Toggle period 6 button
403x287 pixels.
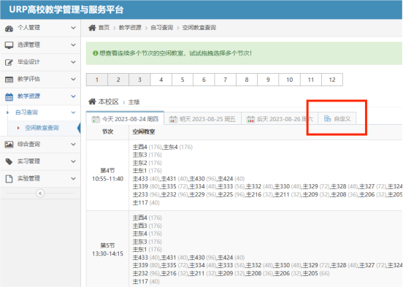click(204, 80)
